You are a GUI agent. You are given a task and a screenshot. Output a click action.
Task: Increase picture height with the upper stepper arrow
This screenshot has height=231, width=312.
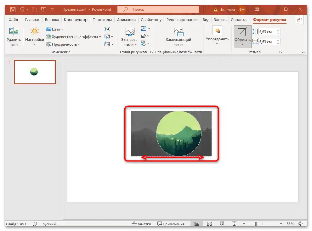[277, 29]
